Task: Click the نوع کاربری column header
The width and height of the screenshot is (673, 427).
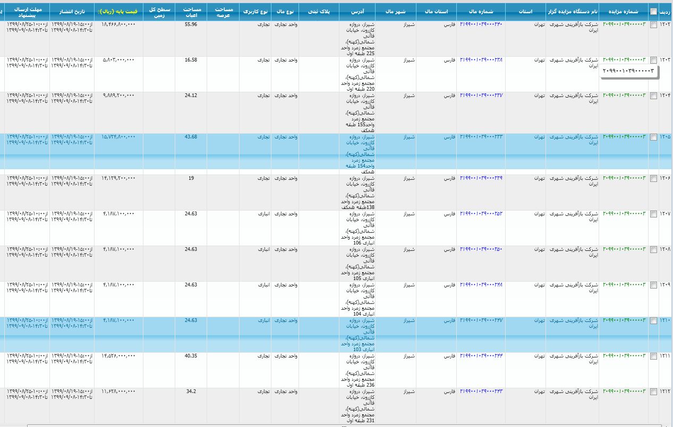Action: coord(256,11)
